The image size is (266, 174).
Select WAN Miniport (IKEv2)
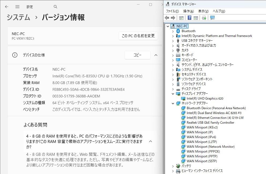point(202,127)
